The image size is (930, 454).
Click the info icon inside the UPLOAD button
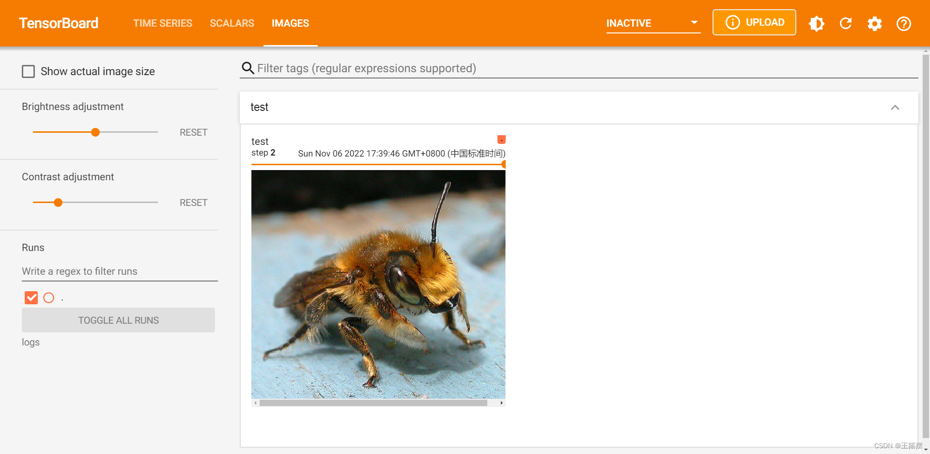tap(732, 22)
